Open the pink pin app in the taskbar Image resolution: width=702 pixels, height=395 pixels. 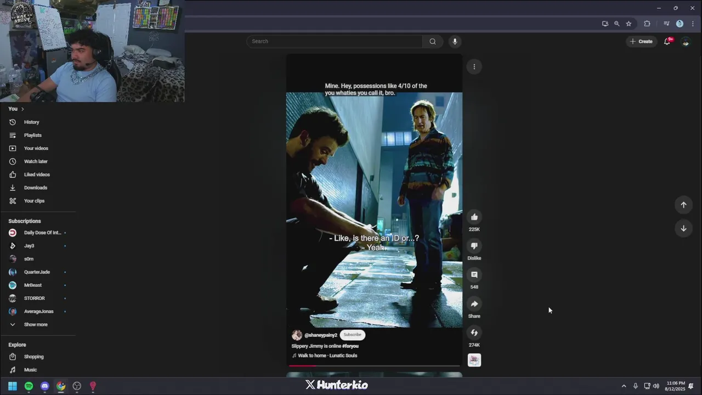(93, 386)
